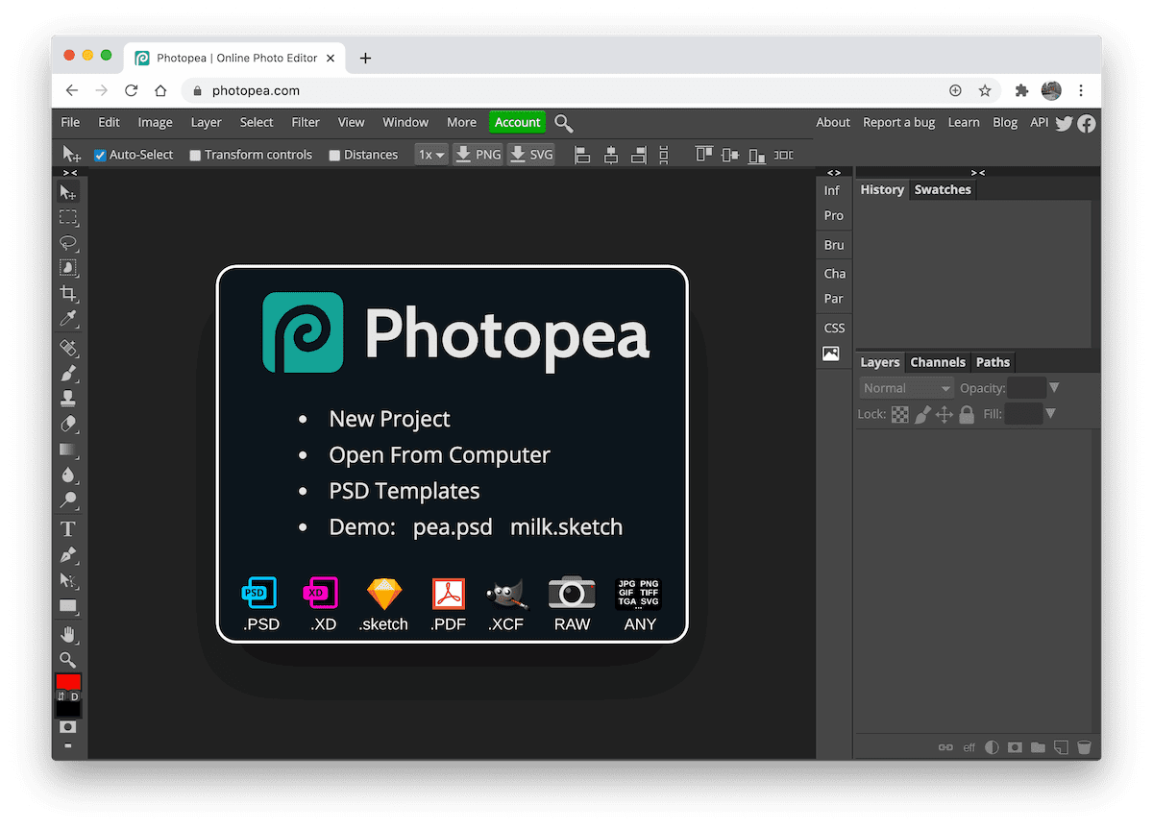The height and width of the screenshot is (829, 1153).
Task: Click the red foreground color swatch
Action: tap(68, 682)
